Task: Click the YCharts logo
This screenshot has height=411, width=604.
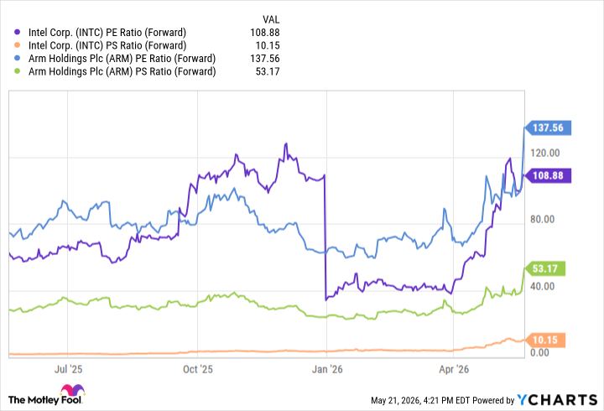Action: [x=557, y=400]
